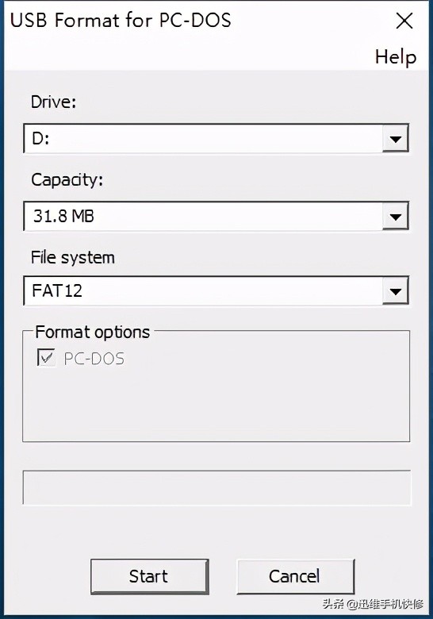The height and width of the screenshot is (619, 433).
Task: Start the USB formatting process
Action: coord(149,576)
